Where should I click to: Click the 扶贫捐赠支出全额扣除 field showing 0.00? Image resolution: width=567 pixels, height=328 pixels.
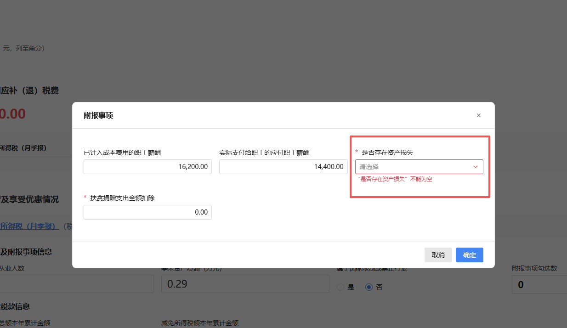click(147, 212)
